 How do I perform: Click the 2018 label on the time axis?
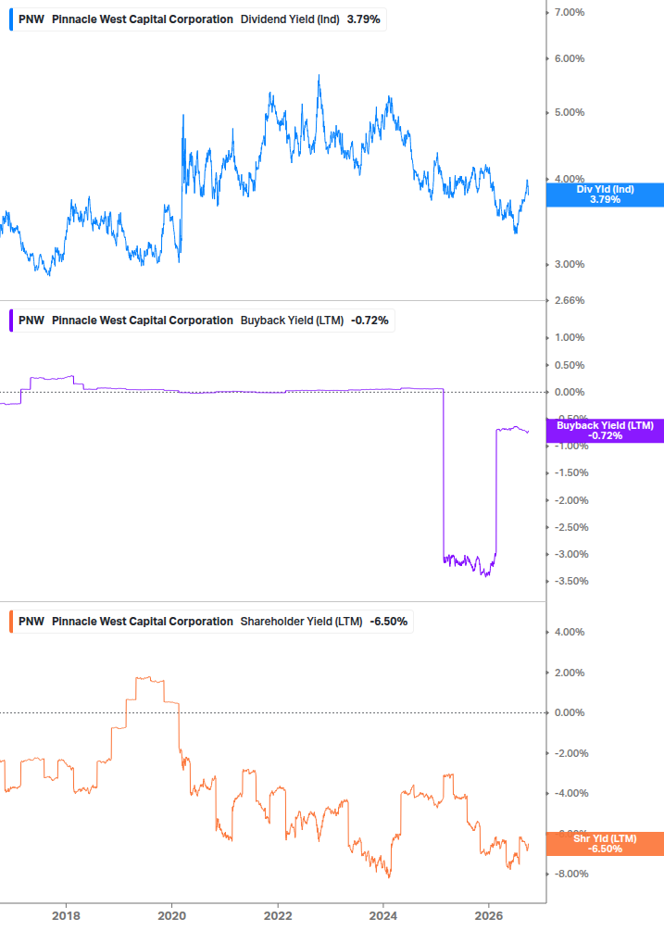pyautogui.click(x=66, y=916)
